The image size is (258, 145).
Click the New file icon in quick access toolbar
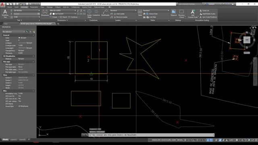(8, 4)
